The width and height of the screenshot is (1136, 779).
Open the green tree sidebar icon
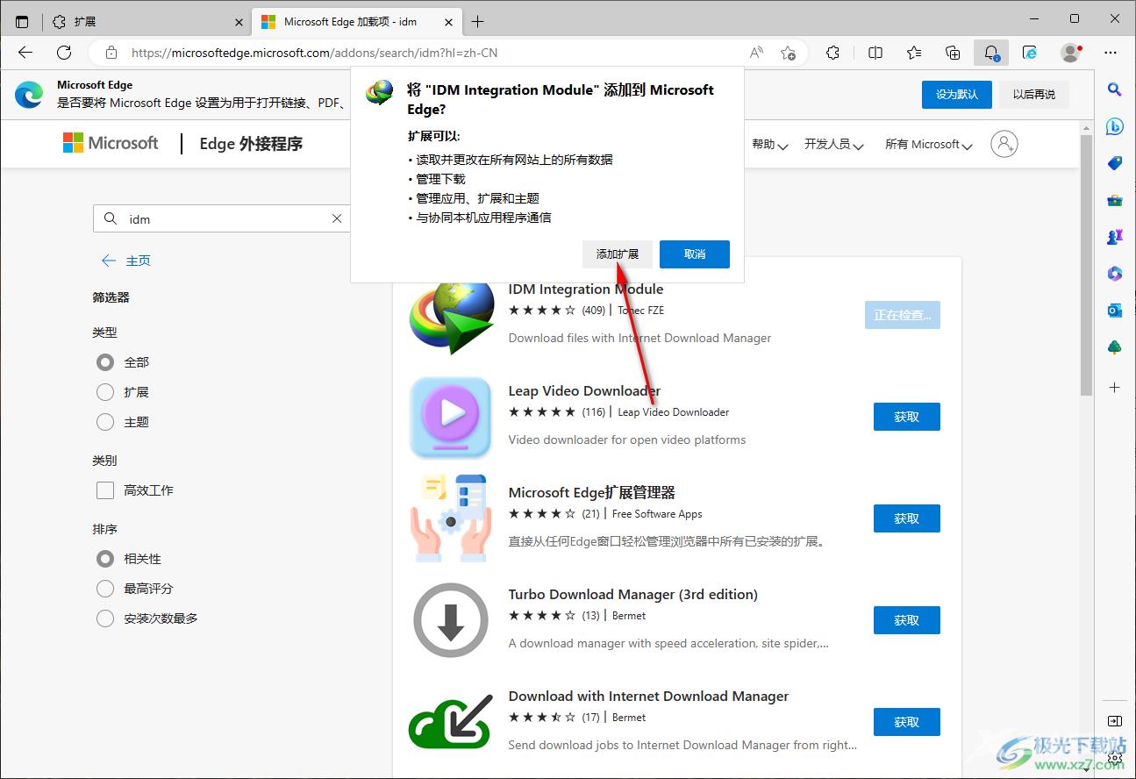1114,347
